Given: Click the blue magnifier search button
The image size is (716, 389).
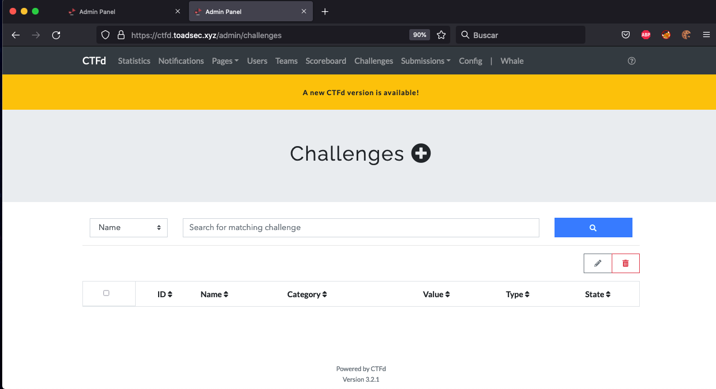Looking at the screenshot, I should (593, 228).
